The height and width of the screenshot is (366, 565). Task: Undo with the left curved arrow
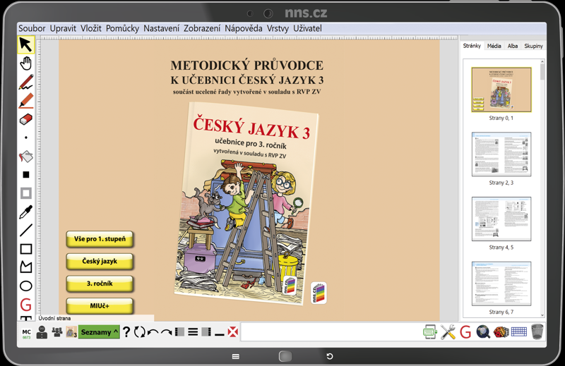(x=153, y=332)
